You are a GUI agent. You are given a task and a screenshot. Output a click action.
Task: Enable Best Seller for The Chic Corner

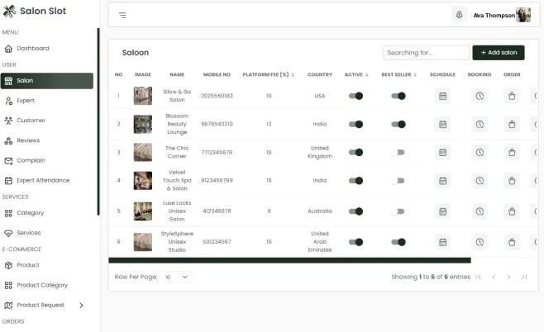click(x=398, y=152)
